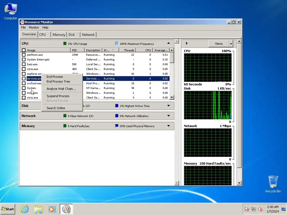Click the graphs pane scroll down arrow
This screenshot has height=215, width=287.
click(239, 183)
